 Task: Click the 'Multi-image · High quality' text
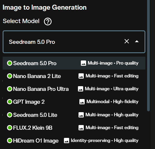click(112, 115)
